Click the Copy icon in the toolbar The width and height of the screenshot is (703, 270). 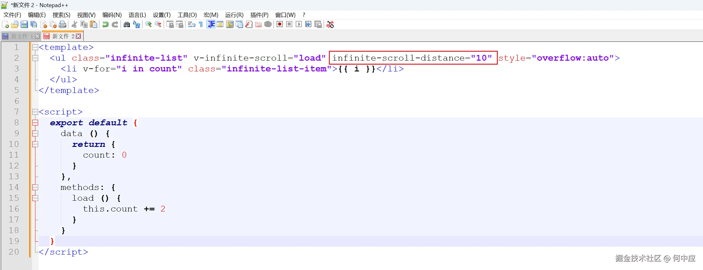coord(84,25)
